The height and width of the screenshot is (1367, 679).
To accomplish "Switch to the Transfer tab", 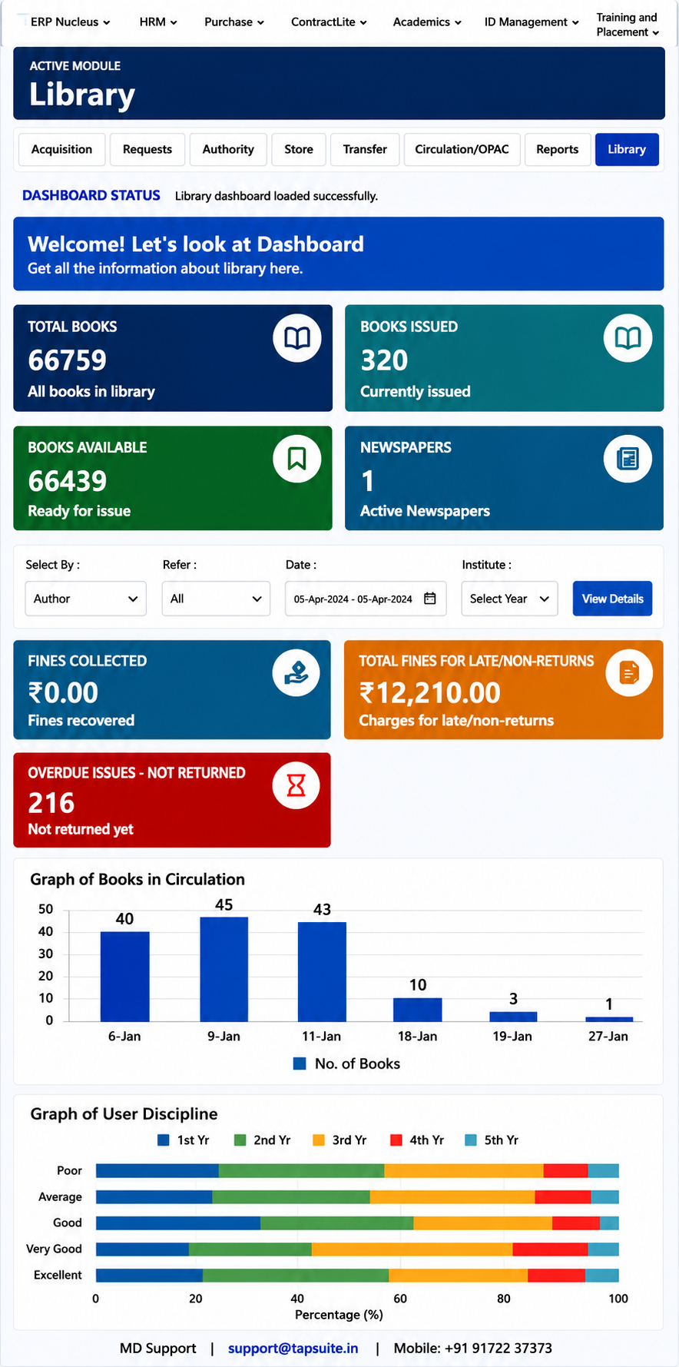I will pos(365,150).
